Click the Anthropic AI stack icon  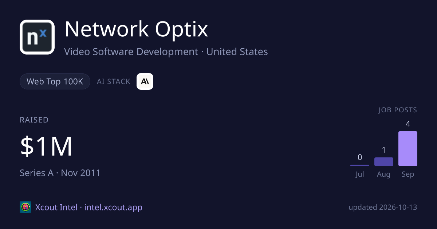tap(145, 81)
